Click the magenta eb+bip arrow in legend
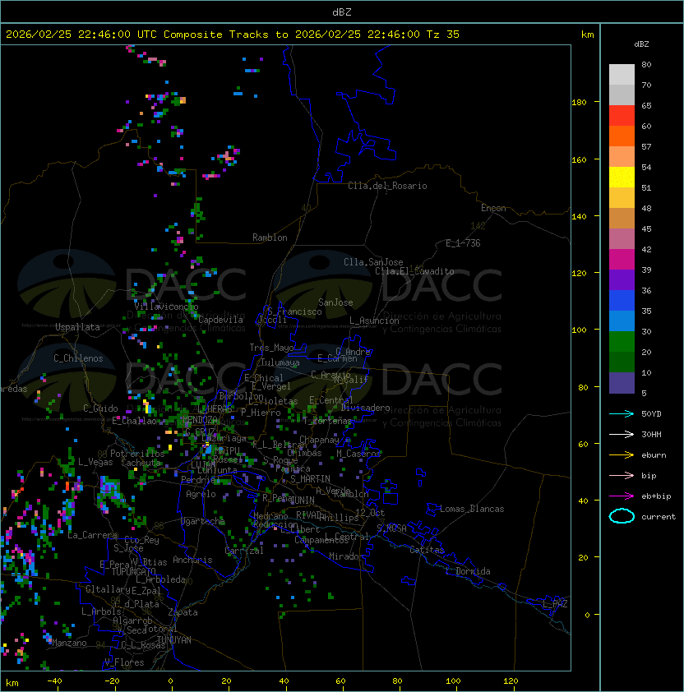The height and width of the screenshot is (692, 684). pos(622,496)
